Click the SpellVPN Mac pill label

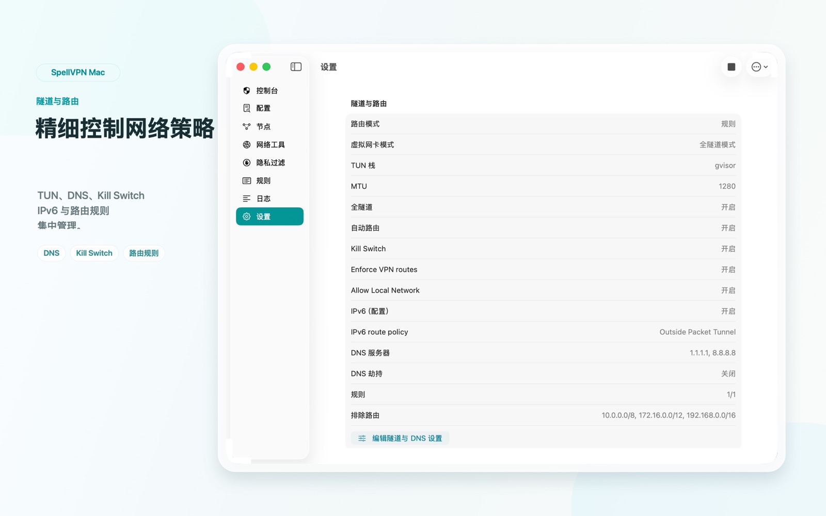[78, 72]
